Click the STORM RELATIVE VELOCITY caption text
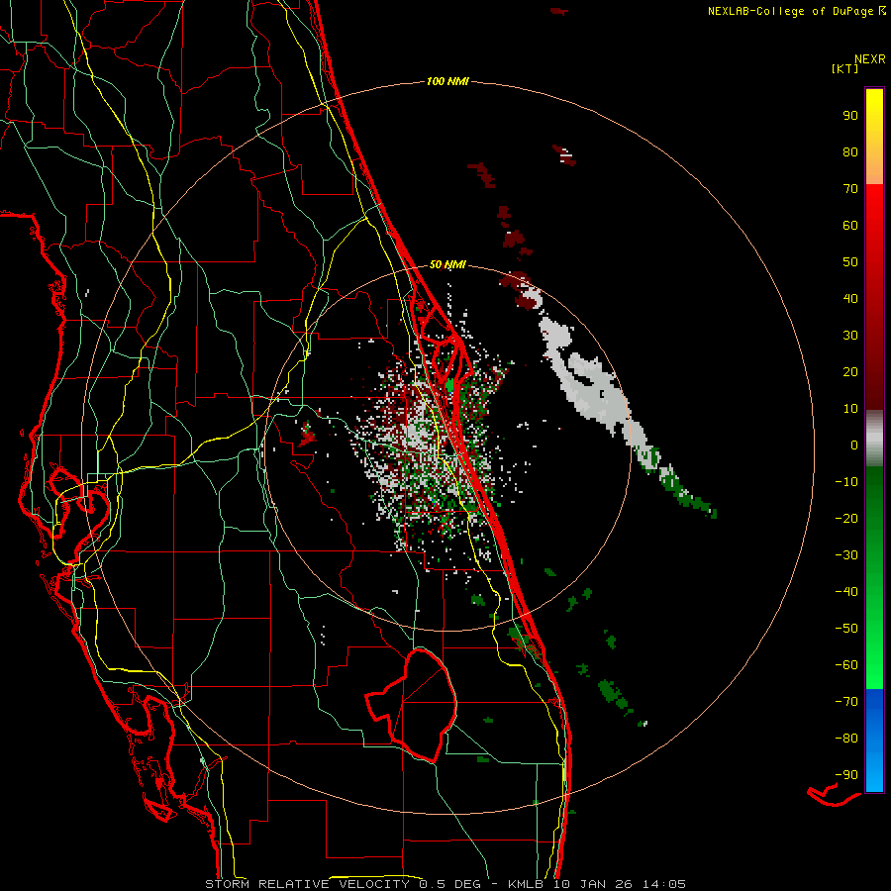The image size is (891, 891). 307,884
